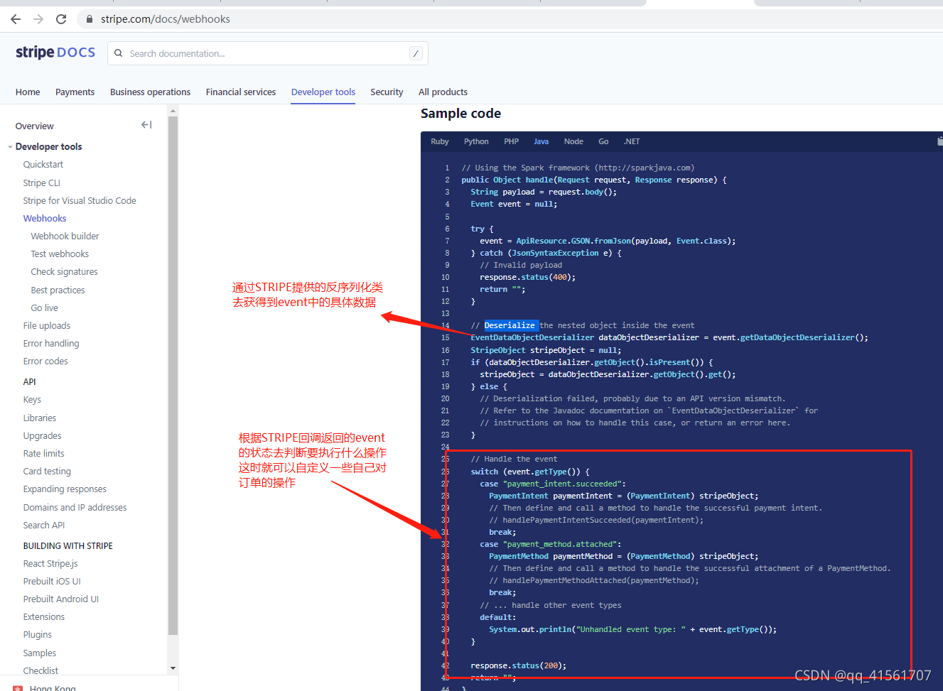Click the lock icon in the address bar
943x691 pixels.
pos(90,19)
